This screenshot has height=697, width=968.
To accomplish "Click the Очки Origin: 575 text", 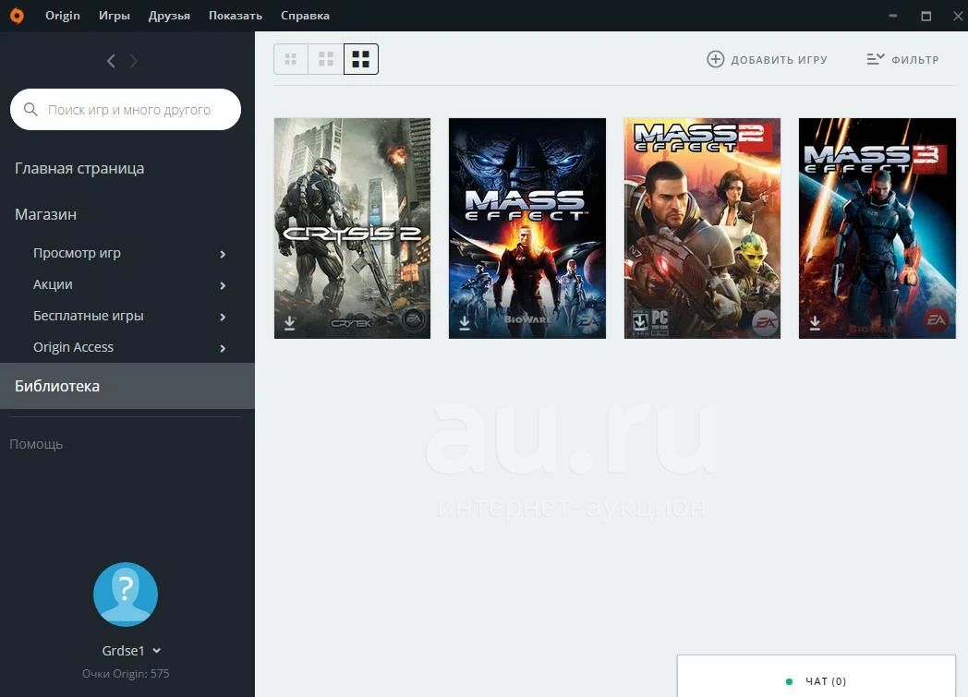I will (x=126, y=674).
